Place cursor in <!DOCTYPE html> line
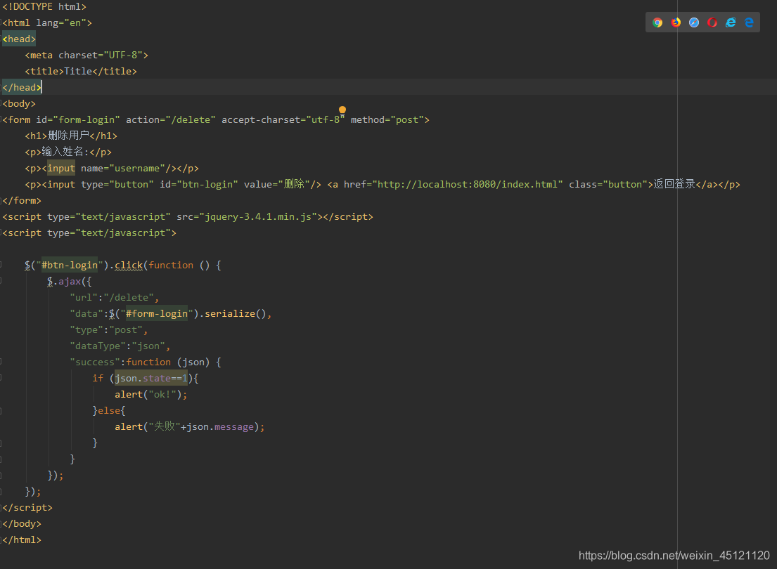777x569 pixels. click(x=44, y=6)
